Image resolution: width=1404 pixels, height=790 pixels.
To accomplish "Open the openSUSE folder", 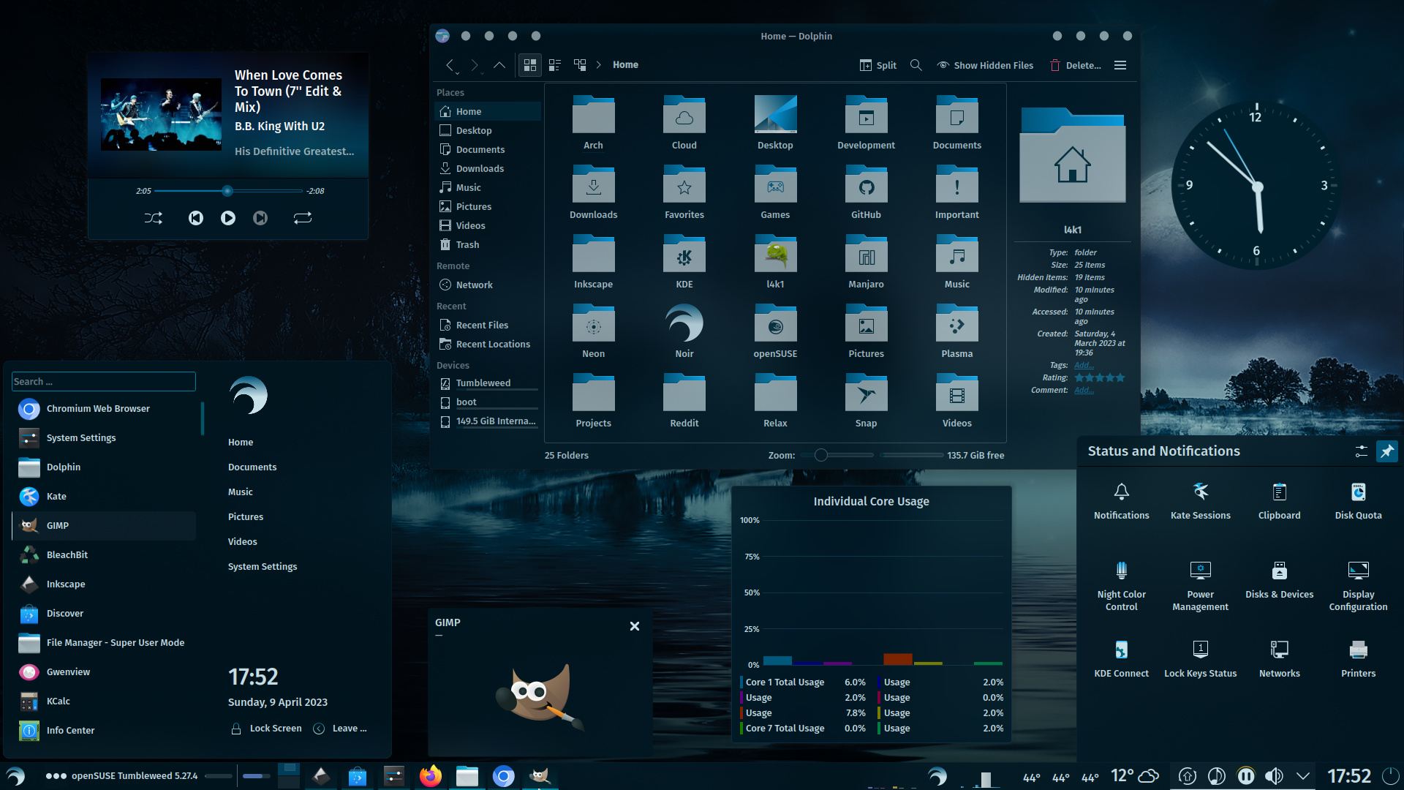I will point(775,332).
